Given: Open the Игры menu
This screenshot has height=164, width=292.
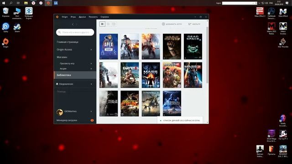Looking at the screenshot, I should coord(73,17).
